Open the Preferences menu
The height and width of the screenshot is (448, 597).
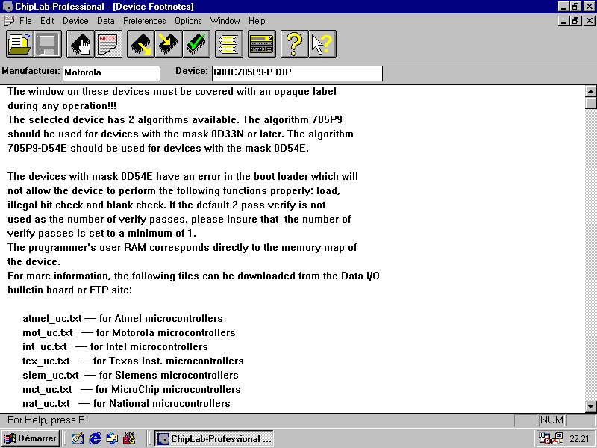pos(144,21)
